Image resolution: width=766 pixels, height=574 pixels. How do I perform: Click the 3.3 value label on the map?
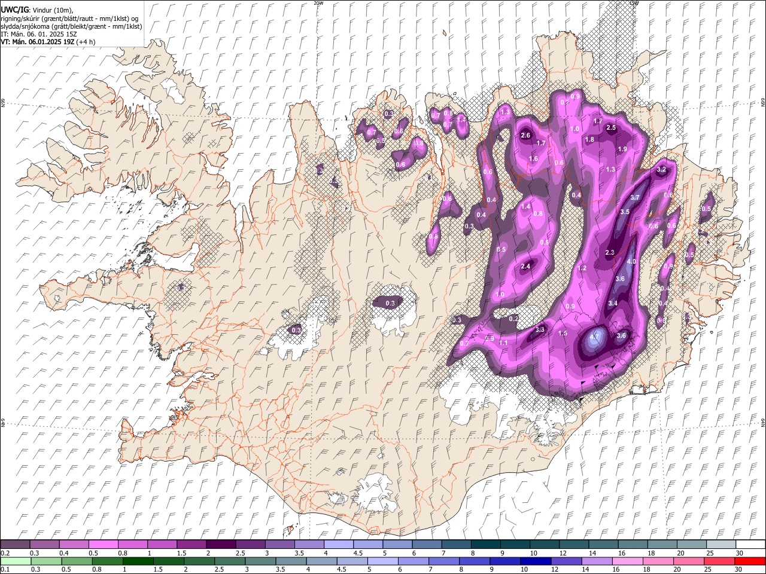pyautogui.click(x=540, y=330)
